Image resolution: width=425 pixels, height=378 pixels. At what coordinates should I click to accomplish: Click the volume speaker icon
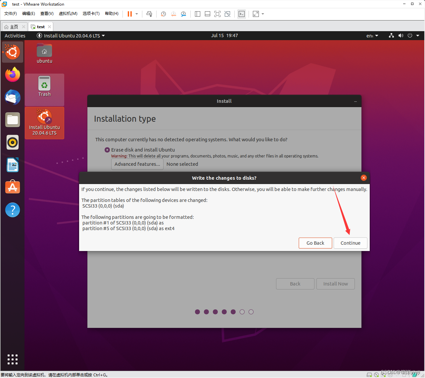(x=401, y=35)
